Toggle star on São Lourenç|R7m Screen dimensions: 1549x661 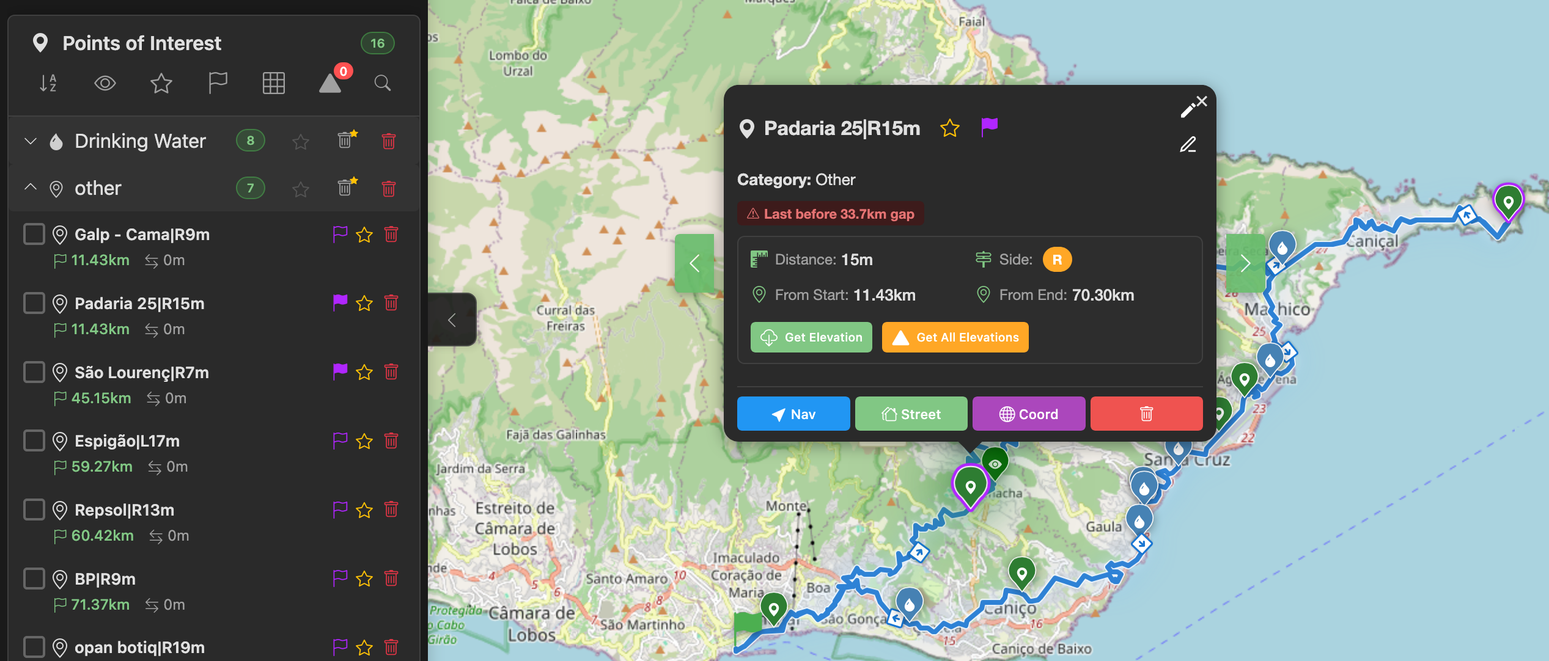(364, 372)
